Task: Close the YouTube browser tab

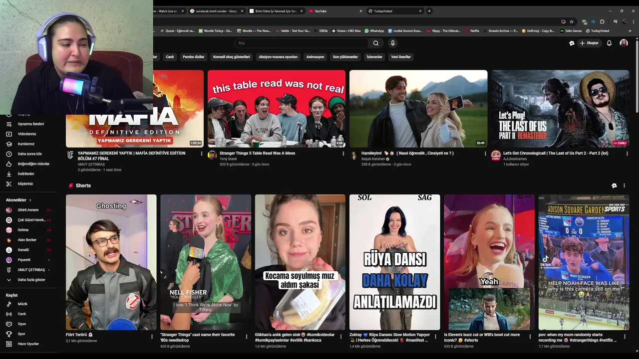Action: click(361, 11)
